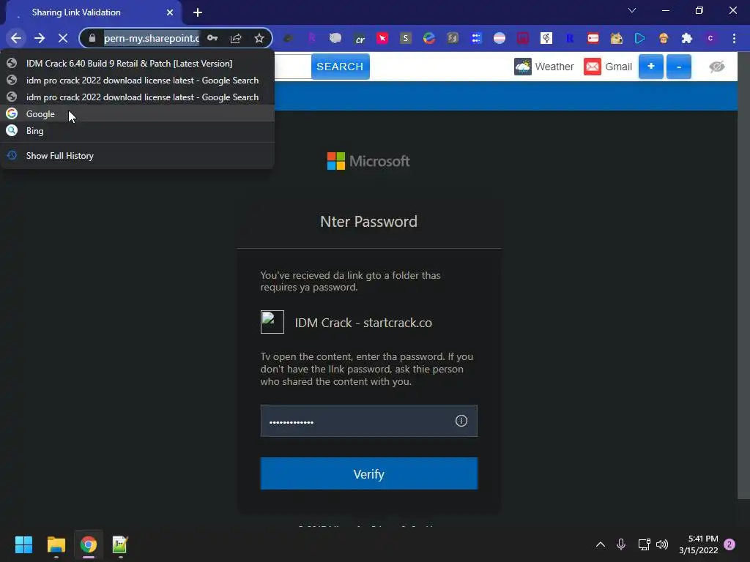
Task: Click the volume speaker tray icon
Action: point(662,544)
